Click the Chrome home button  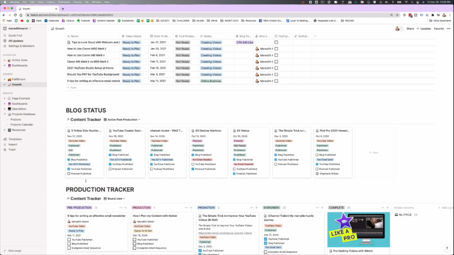click(21, 15)
